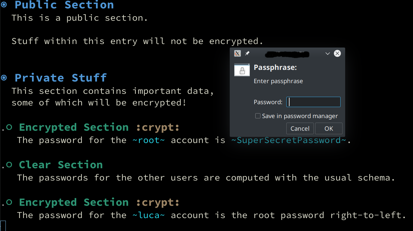Focus the Password input field
413x231 pixels.
pyautogui.click(x=313, y=102)
